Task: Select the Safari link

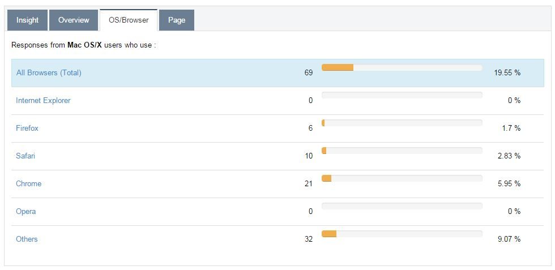Action: [x=25, y=156]
